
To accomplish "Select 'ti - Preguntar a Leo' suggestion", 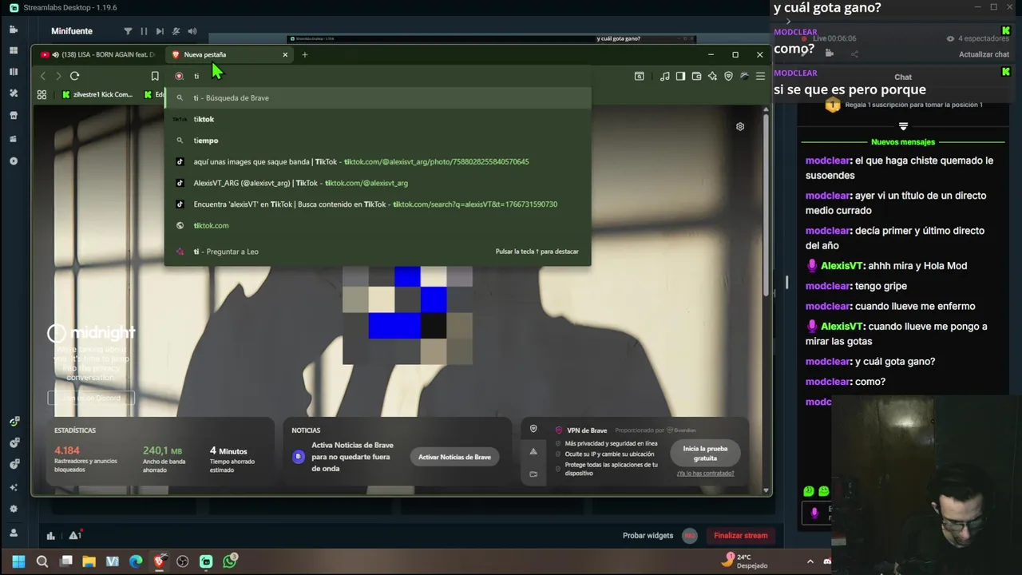I will tap(378, 252).
